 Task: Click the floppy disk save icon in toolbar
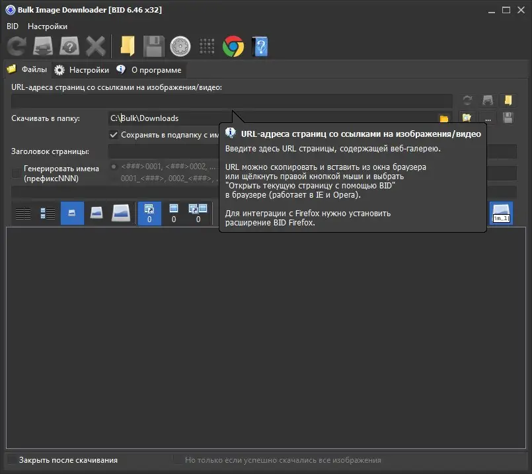(153, 46)
